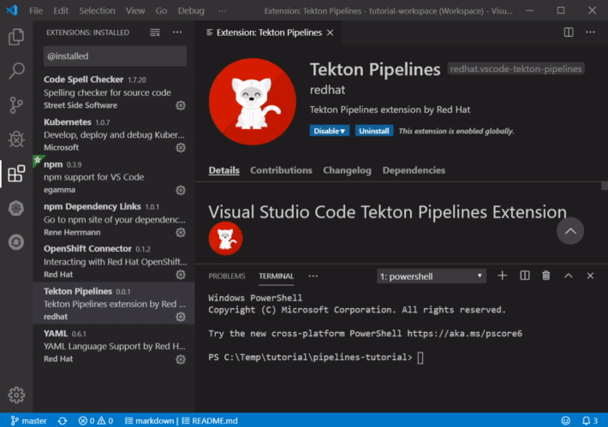
Task: Open the Edit menu
Action: click(x=61, y=11)
